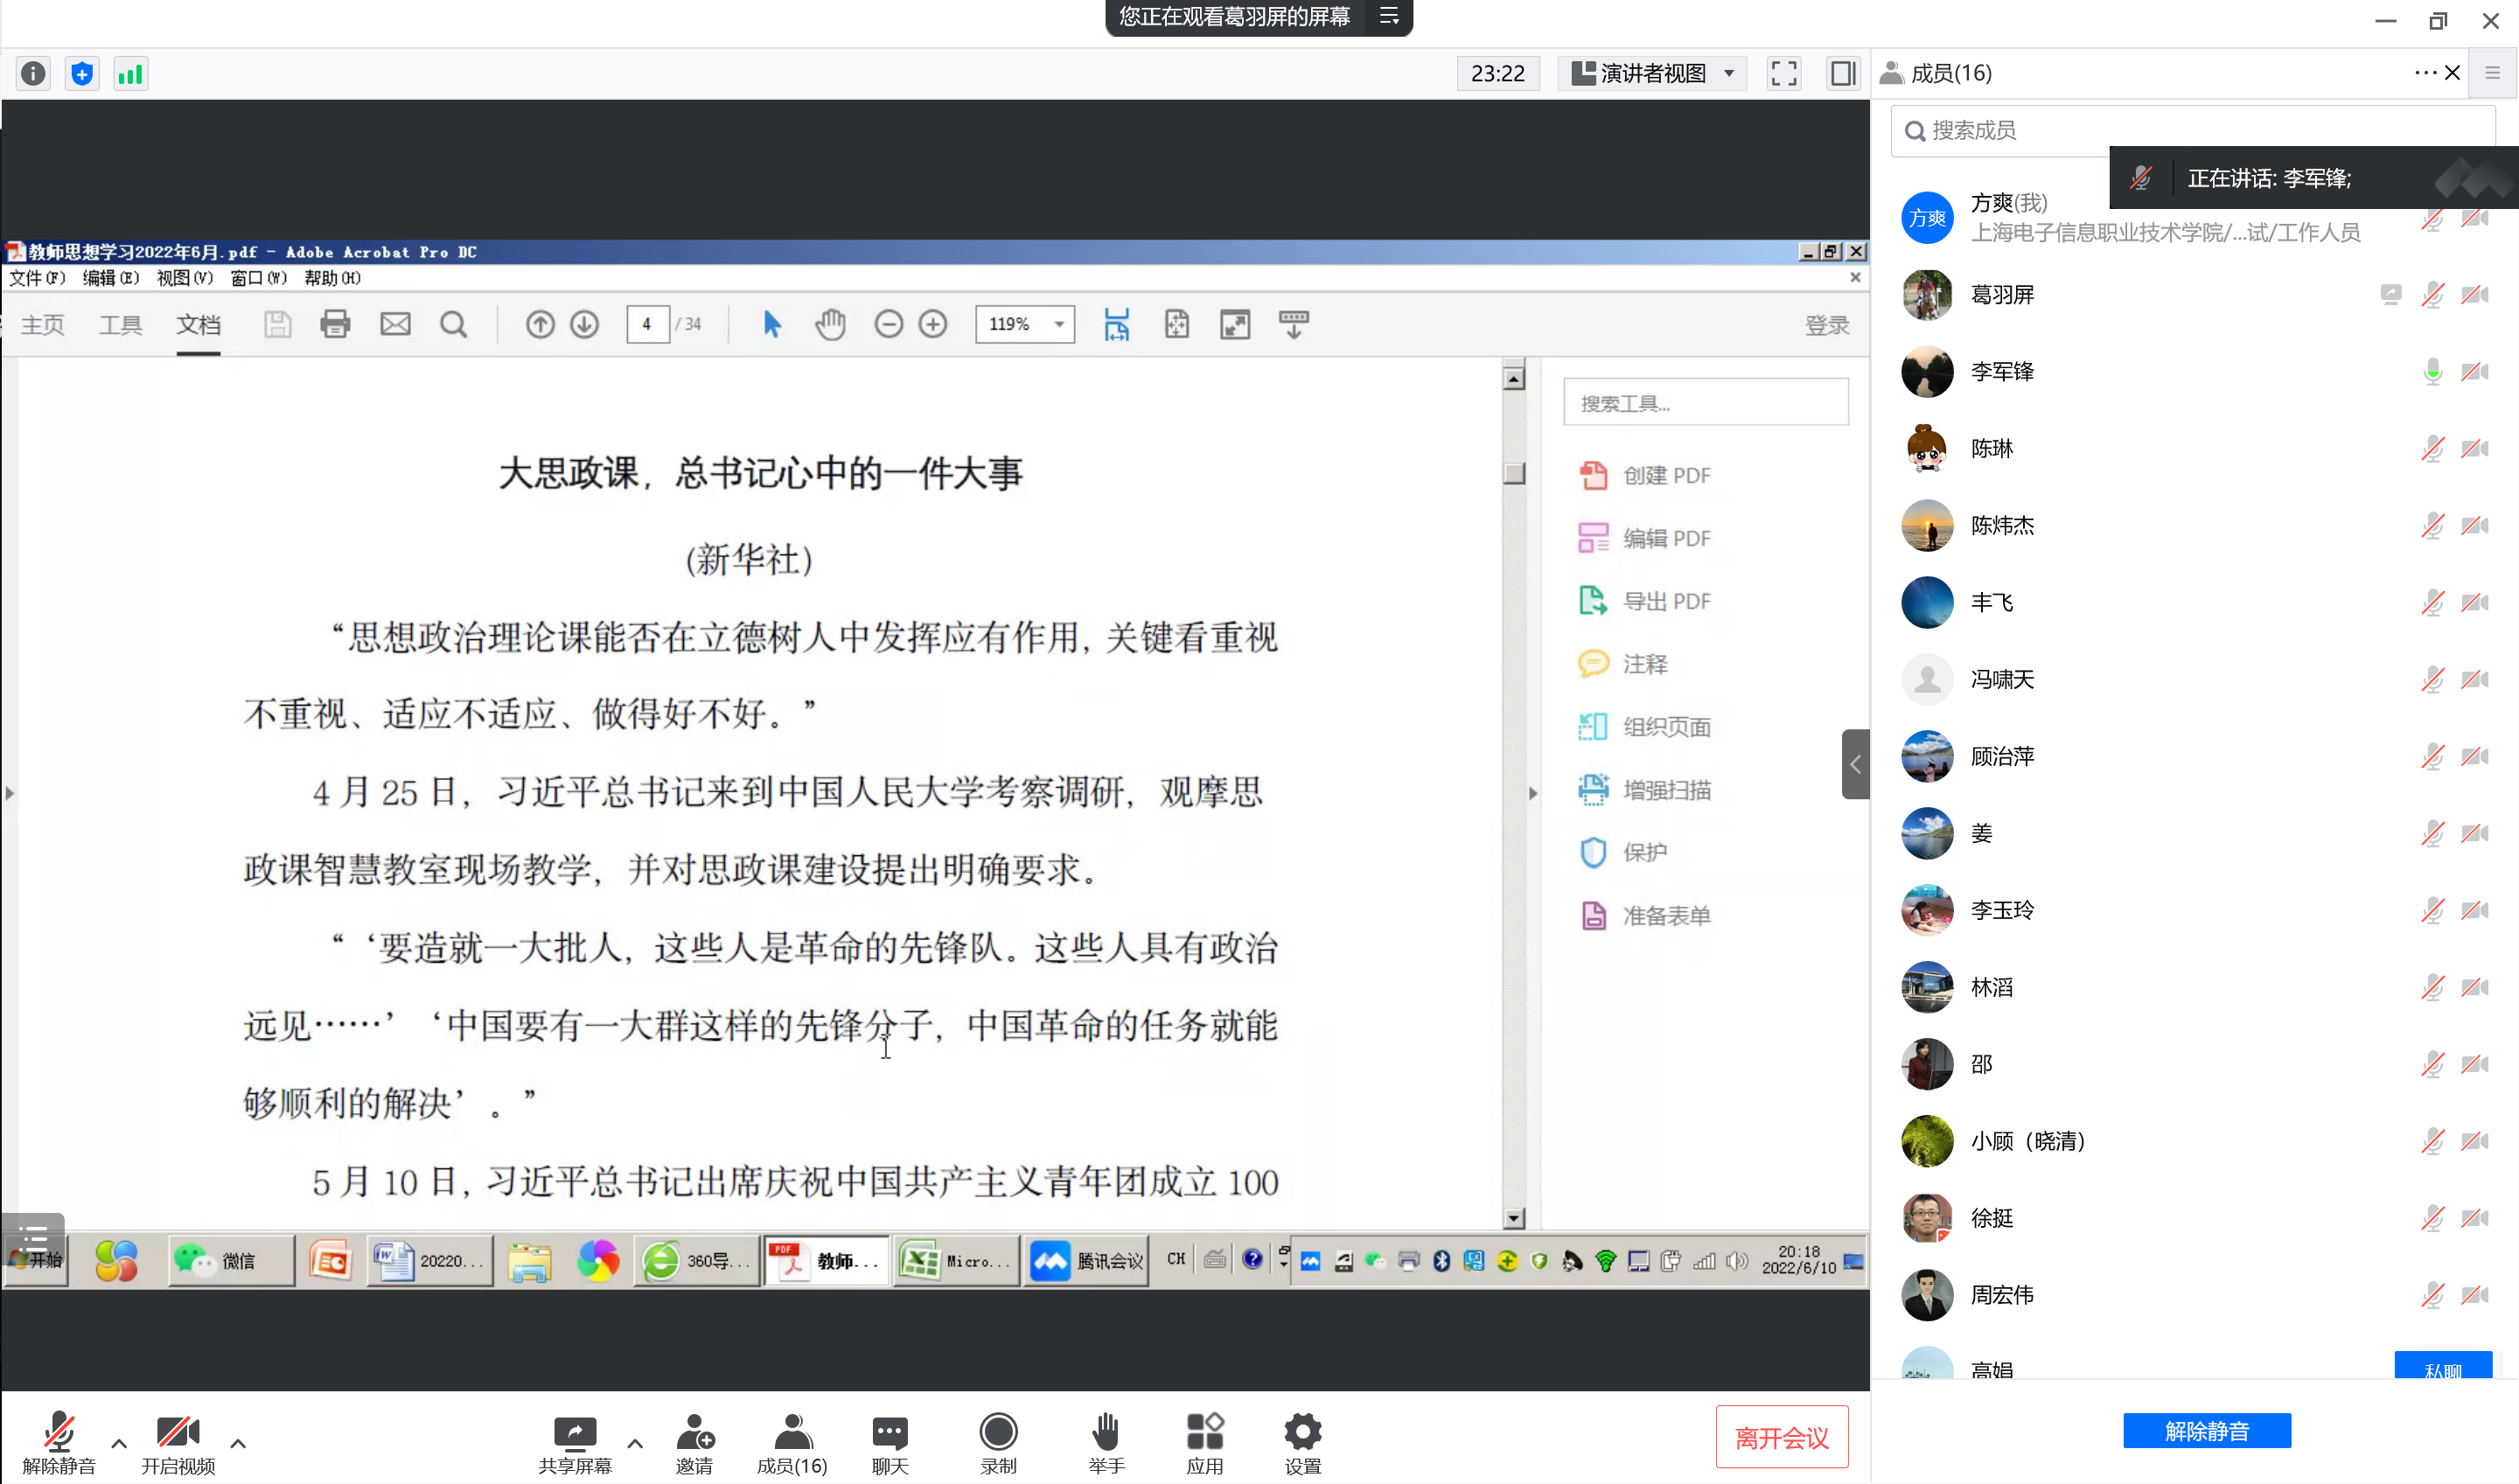2519x1484 pixels.
Task: Select the hand pan tool in Acrobat
Action: (x=829, y=324)
